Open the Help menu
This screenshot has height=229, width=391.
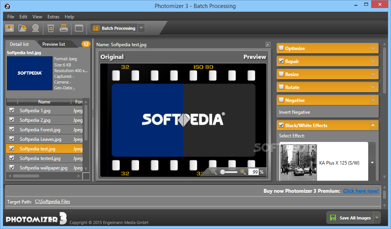69,17
